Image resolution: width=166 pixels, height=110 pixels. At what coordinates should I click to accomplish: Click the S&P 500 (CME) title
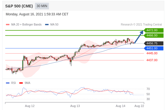tap(19, 6)
